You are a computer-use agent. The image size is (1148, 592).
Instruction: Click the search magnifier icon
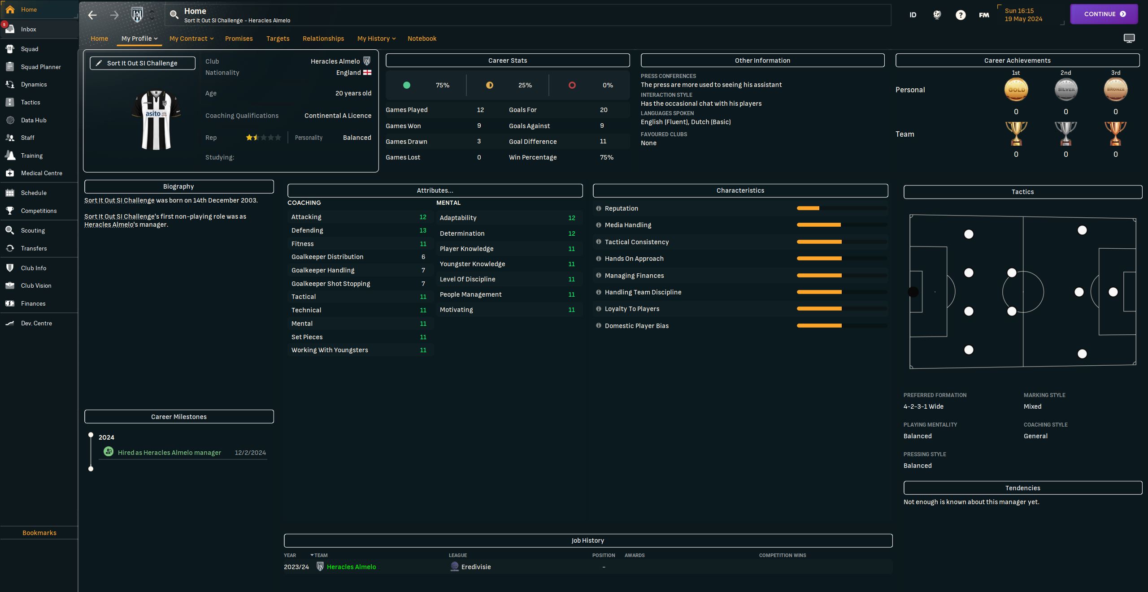point(174,15)
